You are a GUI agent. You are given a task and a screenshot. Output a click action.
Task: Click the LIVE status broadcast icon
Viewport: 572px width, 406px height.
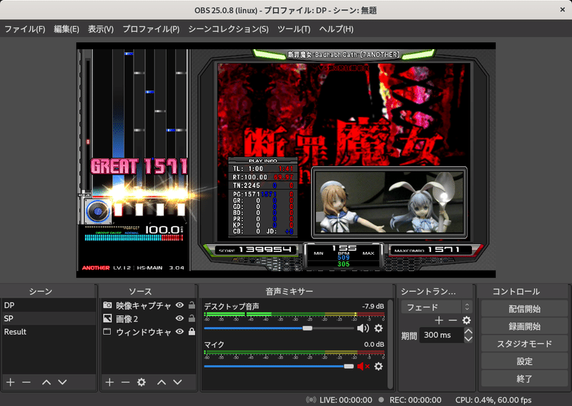click(x=311, y=400)
